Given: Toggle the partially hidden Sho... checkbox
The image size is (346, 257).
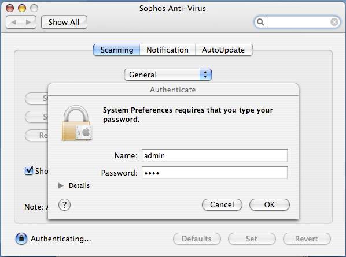Looking at the screenshot, I should [29, 171].
